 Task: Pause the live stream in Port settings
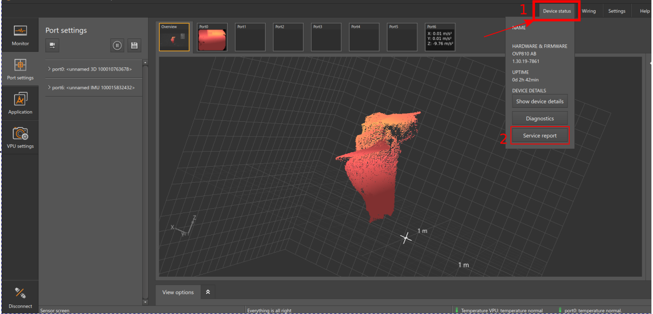[x=118, y=45]
